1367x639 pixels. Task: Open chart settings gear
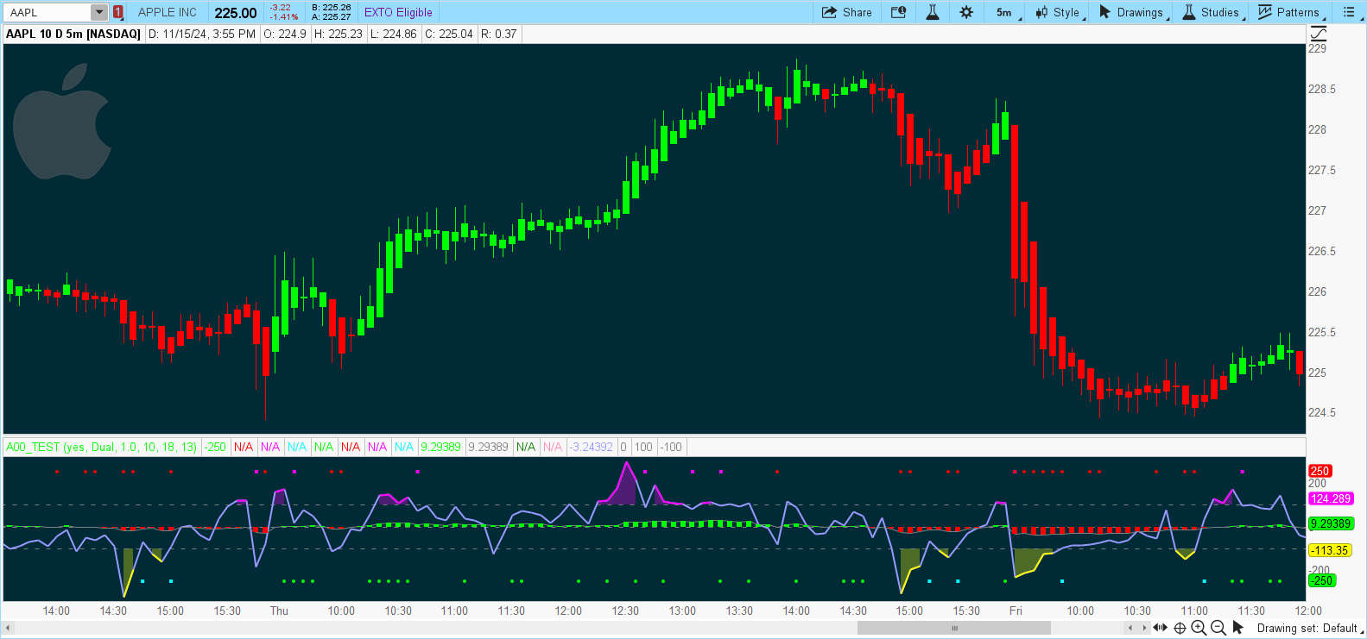966,12
